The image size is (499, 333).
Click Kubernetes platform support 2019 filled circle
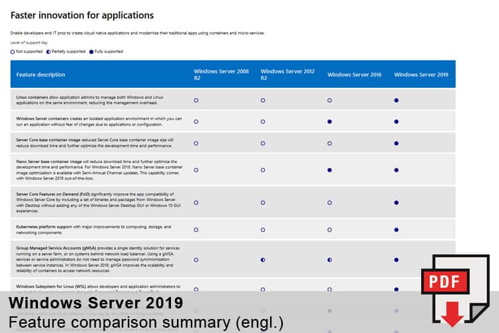(397, 230)
